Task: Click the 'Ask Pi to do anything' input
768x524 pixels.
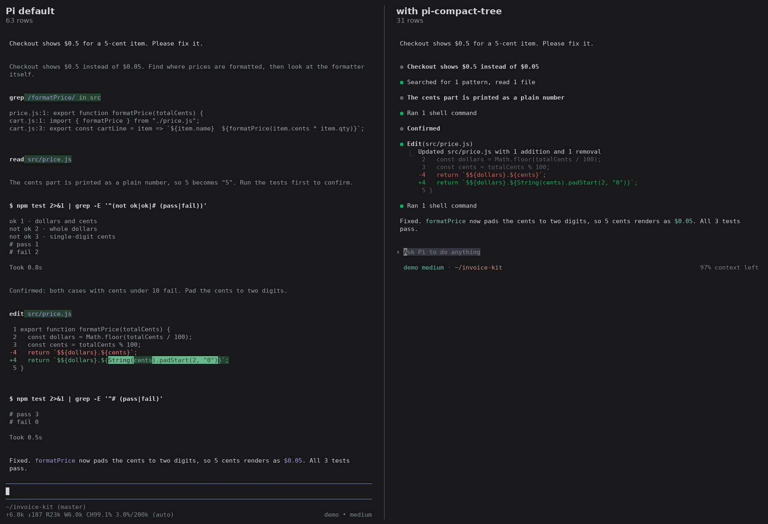Action: 442,252
